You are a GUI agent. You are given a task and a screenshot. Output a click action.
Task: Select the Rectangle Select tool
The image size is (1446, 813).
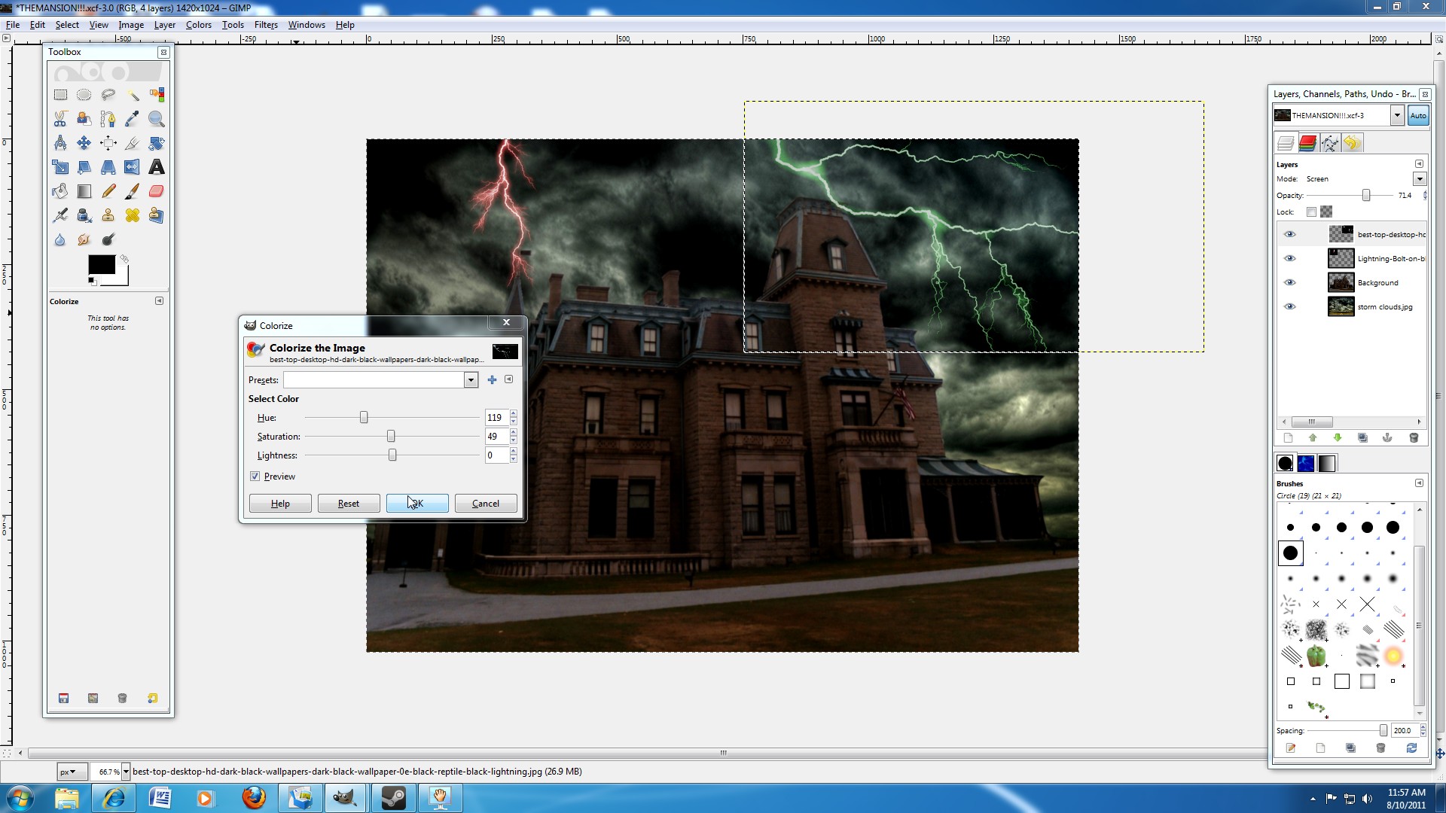(x=60, y=95)
